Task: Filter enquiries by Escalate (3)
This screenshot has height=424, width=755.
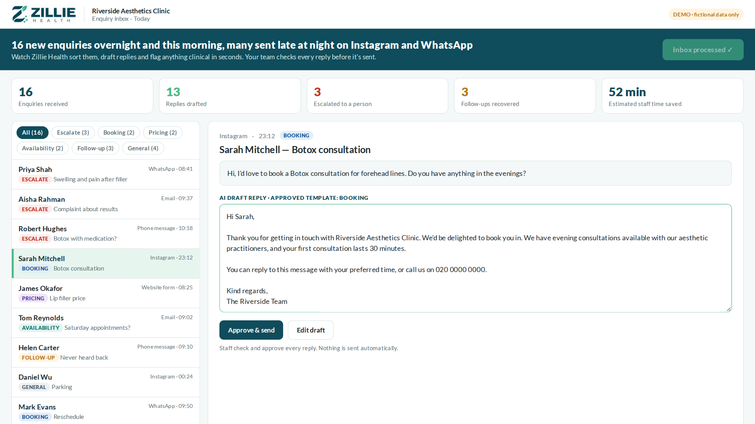Action: [x=73, y=133]
